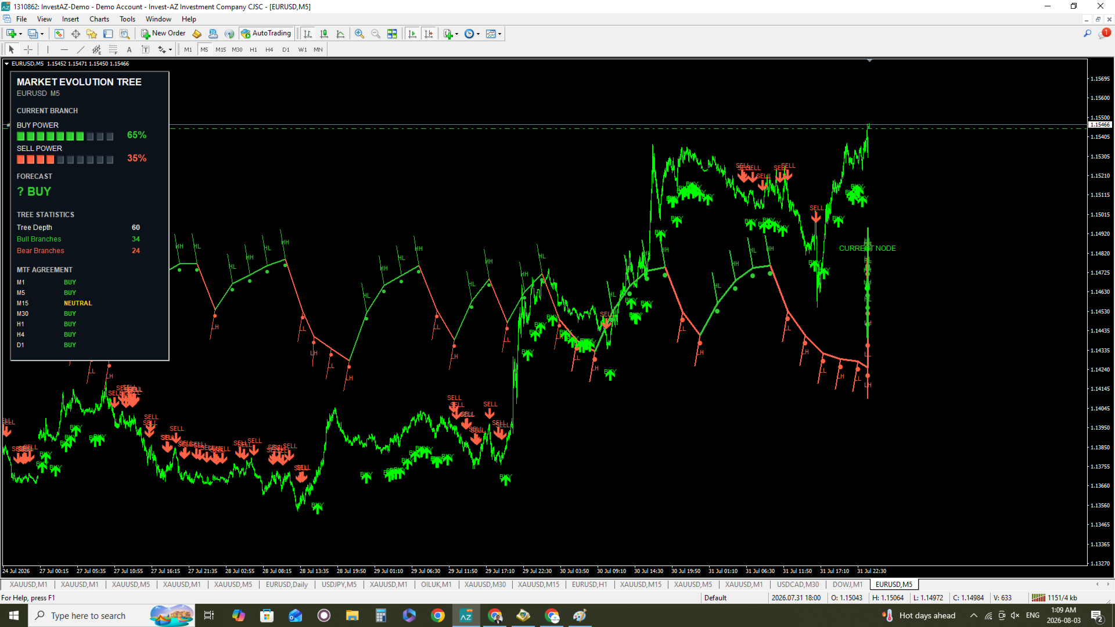
Task: Toggle the AutoTrading button
Action: pos(266,34)
